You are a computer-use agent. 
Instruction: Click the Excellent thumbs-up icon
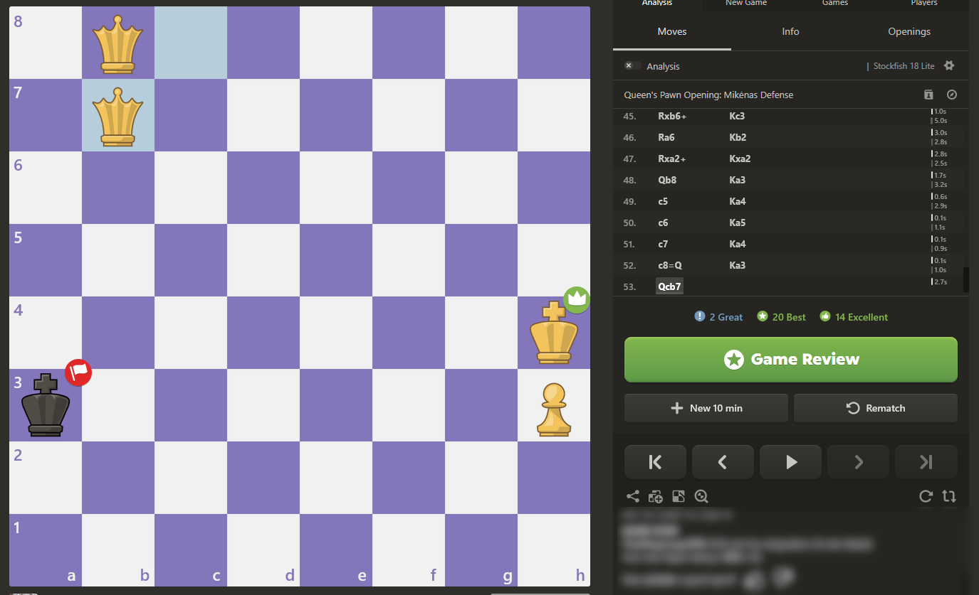click(825, 317)
